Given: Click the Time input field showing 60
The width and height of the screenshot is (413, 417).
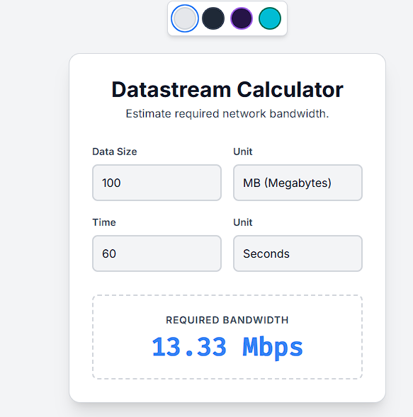Looking at the screenshot, I should 157,253.
